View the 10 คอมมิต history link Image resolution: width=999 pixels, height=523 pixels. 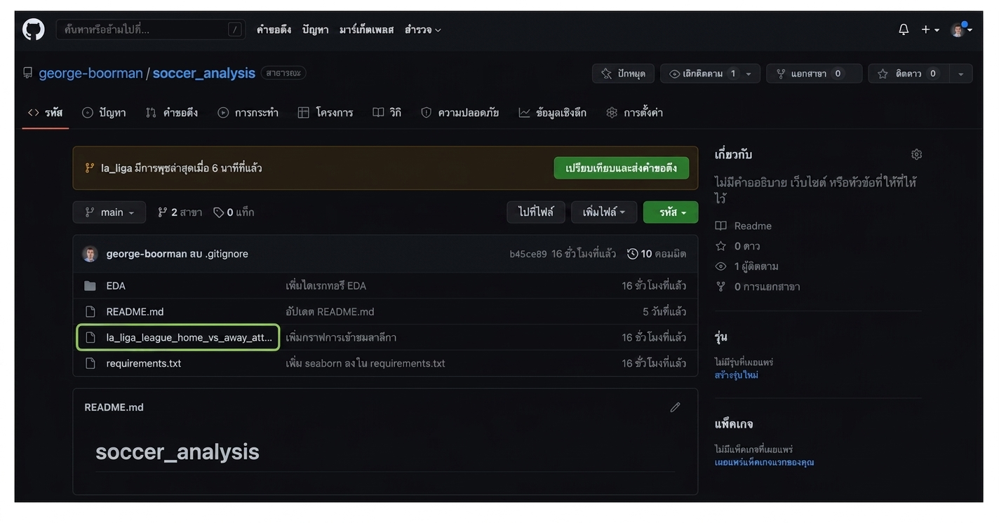[x=657, y=254]
